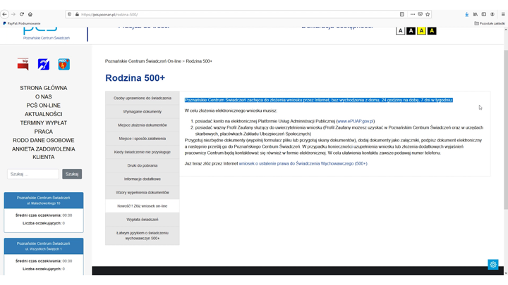The height and width of the screenshot is (285, 508).
Task: Select the yellow background contrast swatch
Action: pyautogui.click(x=421, y=31)
